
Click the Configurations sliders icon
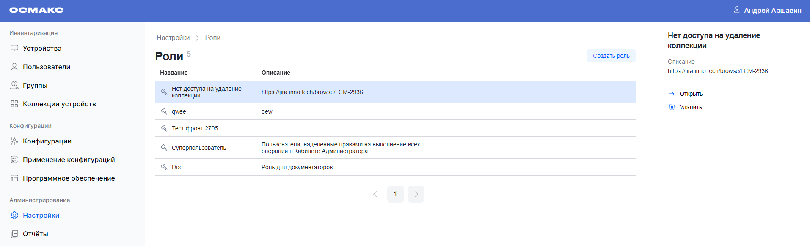pos(14,141)
